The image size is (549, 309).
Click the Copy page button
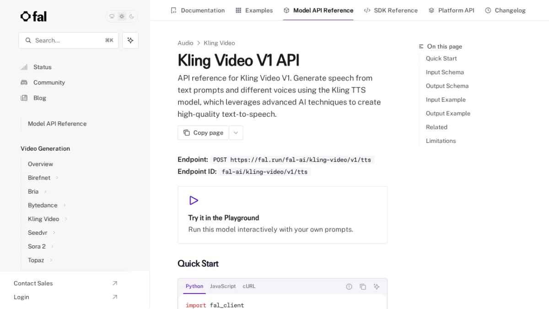tap(203, 133)
